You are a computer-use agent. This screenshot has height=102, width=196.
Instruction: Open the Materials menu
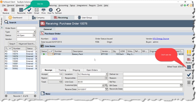[x=20, y=5]
